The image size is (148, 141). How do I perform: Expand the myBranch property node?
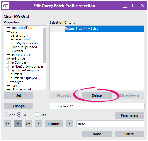pyautogui.click(x=7, y=59)
